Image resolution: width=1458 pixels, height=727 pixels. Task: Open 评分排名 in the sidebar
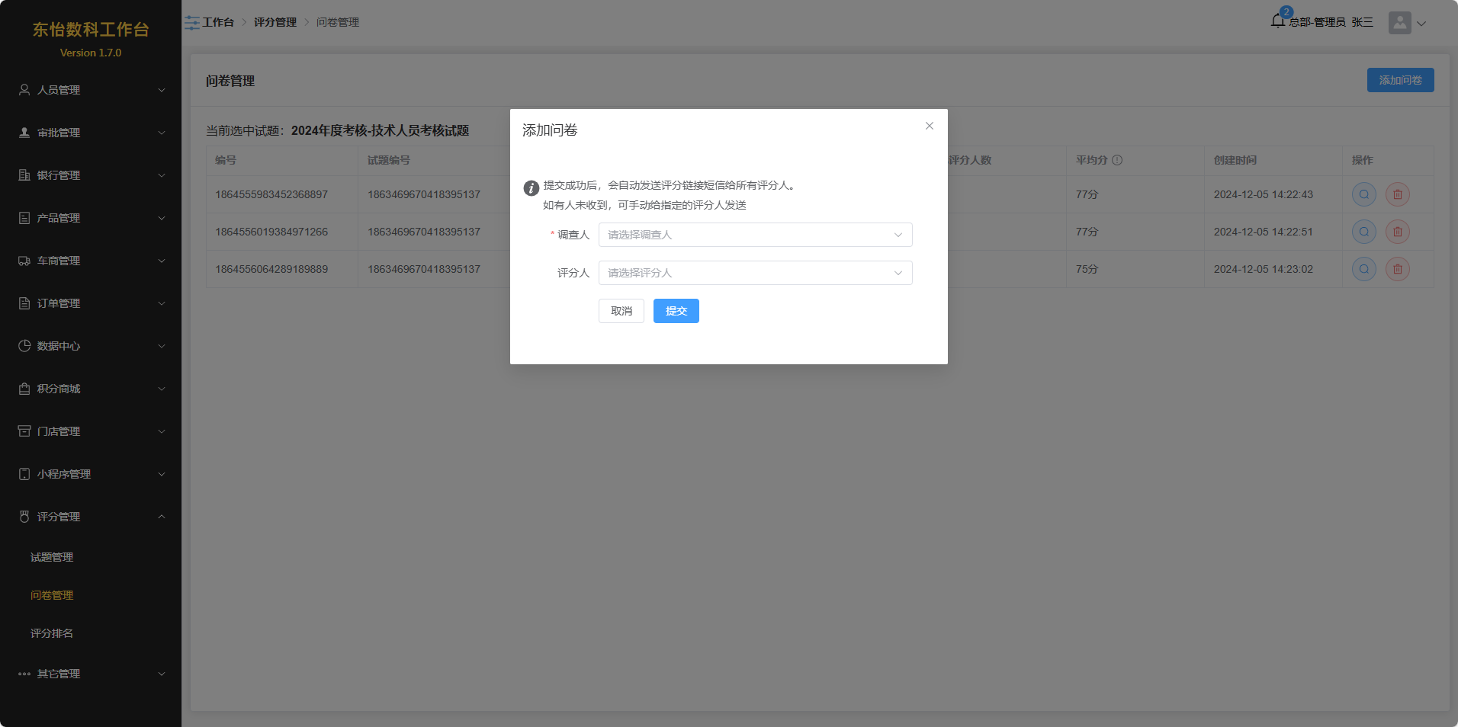point(52,633)
